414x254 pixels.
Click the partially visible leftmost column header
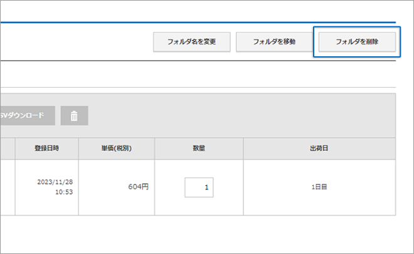pyautogui.click(x=7, y=148)
